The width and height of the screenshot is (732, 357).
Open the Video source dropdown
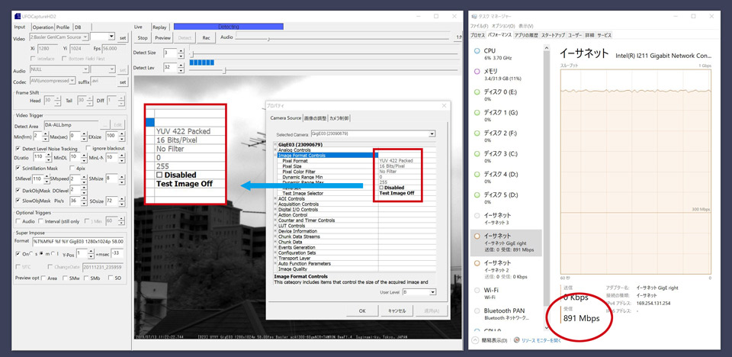click(x=112, y=37)
